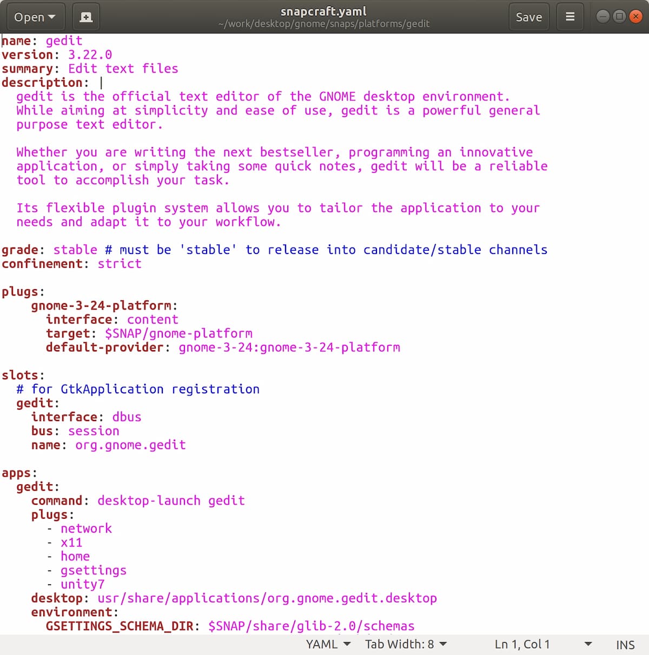Click the Ln 1, Col 1 position indicator
The width and height of the screenshot is (649, 655).
(x=522, y=644)
